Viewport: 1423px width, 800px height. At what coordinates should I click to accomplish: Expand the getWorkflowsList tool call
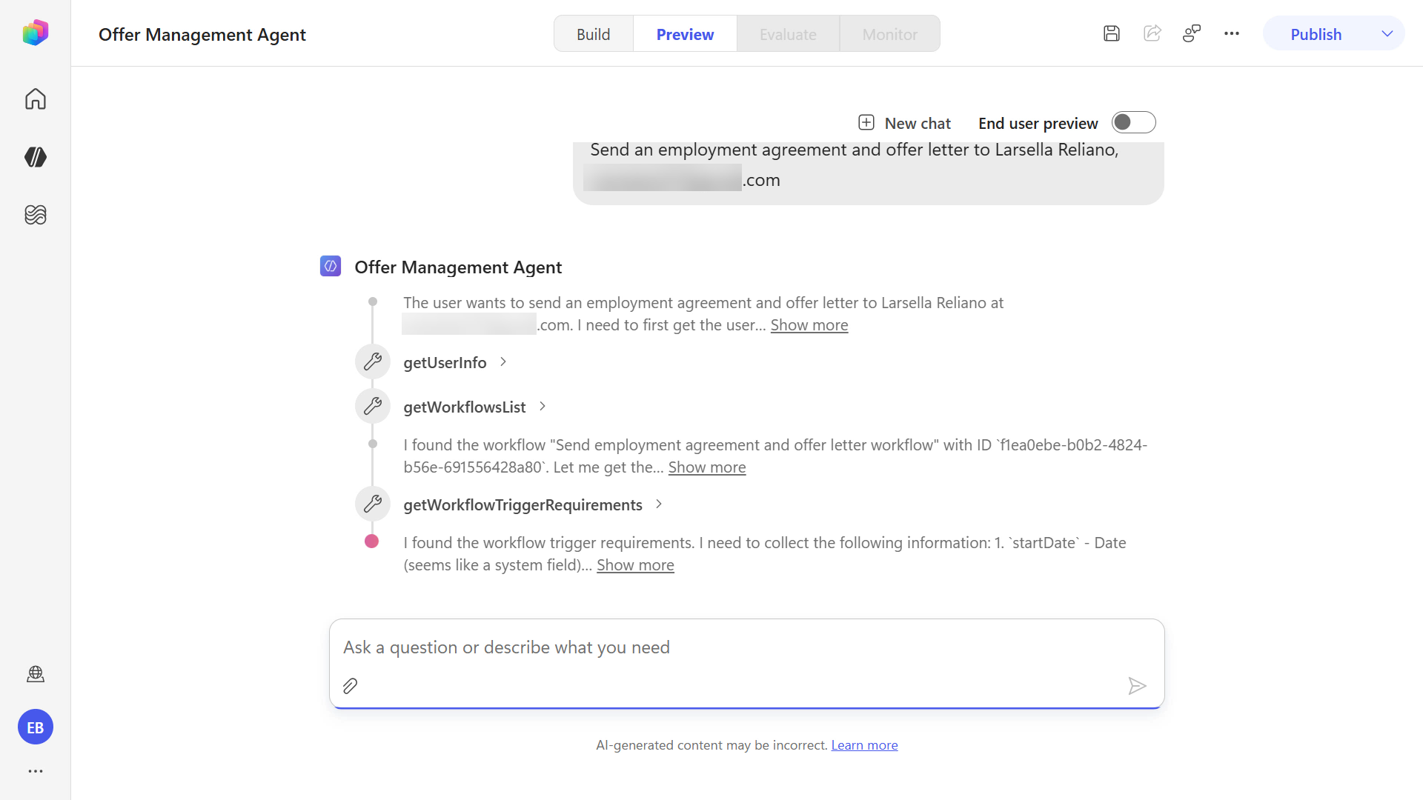475,407
